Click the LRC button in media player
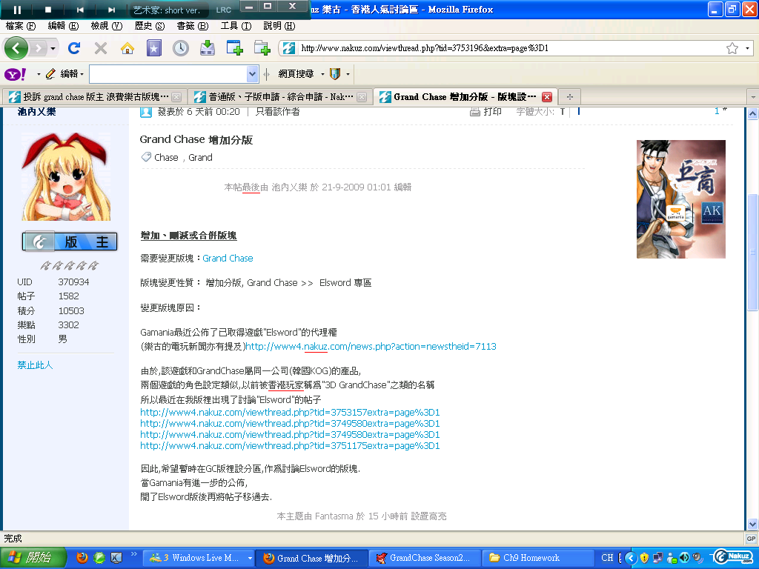 tap(223, 10)
